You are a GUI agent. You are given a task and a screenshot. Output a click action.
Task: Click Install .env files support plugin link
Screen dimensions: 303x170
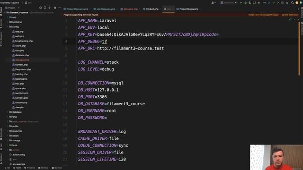[x=264, y=15]
